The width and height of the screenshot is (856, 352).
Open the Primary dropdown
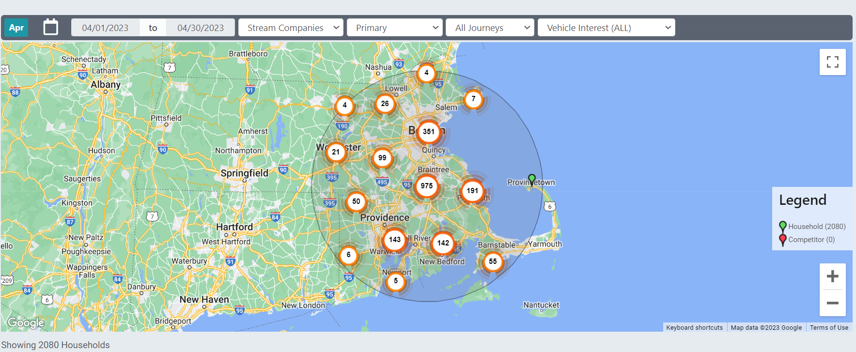click(x=395, y=28)
